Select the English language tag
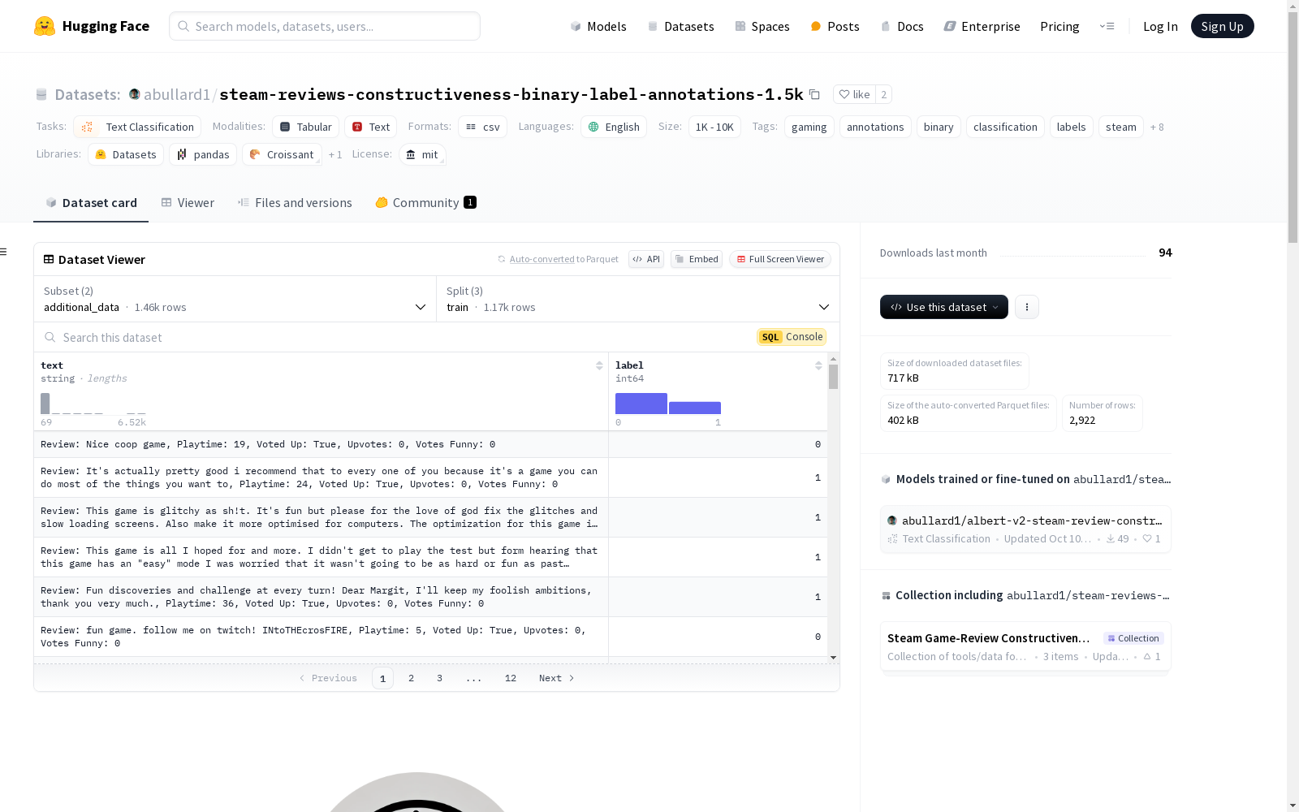This screenshot has height=812, width=1299. pos(614,127)
